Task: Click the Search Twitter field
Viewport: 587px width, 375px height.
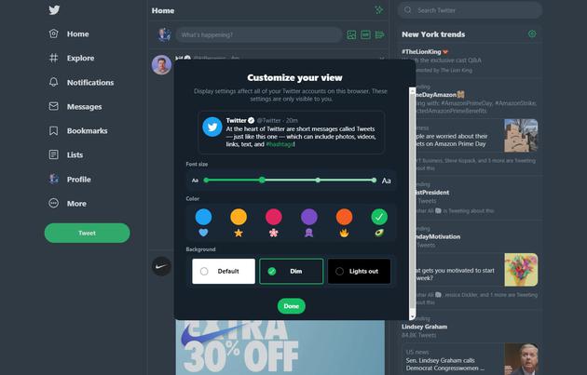Action: point(470,10)
